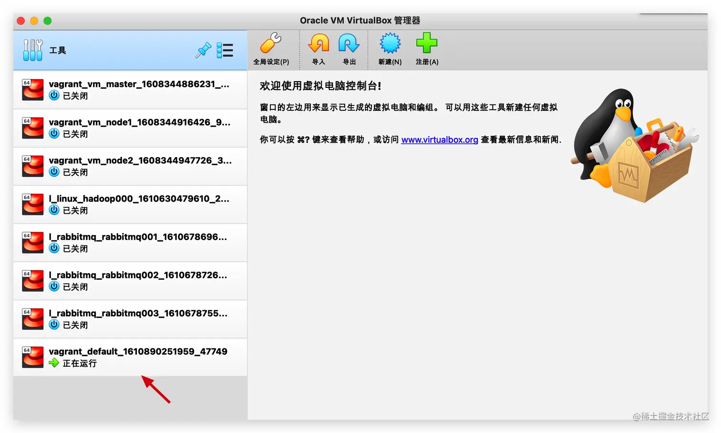
Task: Select l_rabbitmq_rabbitmq002_1610678726 VM name
Action: pyautogui.click(x=138, y=275)
